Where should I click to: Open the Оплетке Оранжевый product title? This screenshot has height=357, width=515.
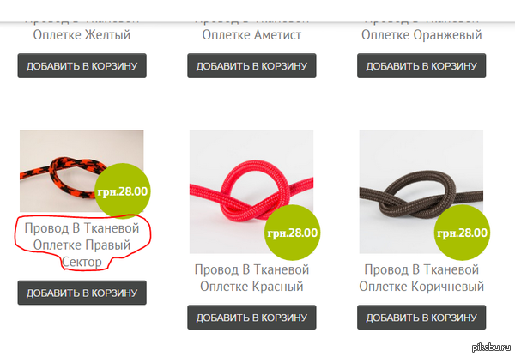421,34
